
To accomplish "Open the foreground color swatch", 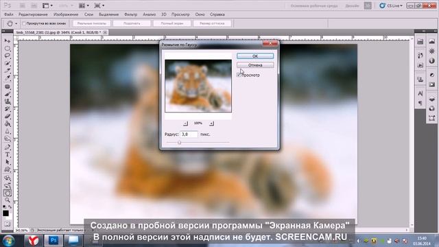I will [x=6, y=213].
